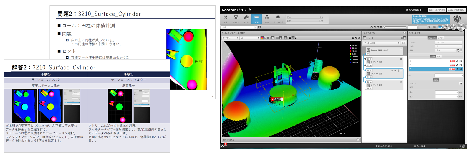Select the hand pan tool in viewer
Image resolution: width=472 pixels, height=158 pixels.
(x=290, y=38)
